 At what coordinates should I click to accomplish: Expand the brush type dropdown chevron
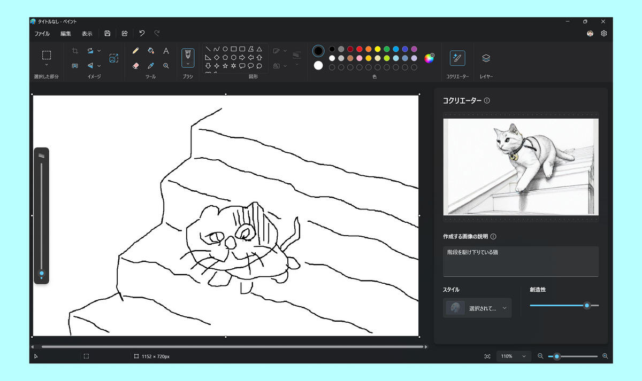tap(188, 63)
